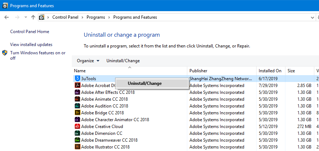Click the 3uTools program icon
Viewport: 319px width, 151px height.
point(77,78)
